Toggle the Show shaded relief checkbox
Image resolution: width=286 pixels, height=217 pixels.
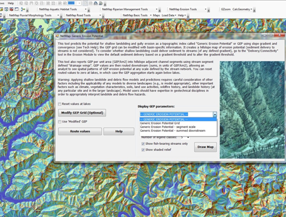tap(143, 150)
